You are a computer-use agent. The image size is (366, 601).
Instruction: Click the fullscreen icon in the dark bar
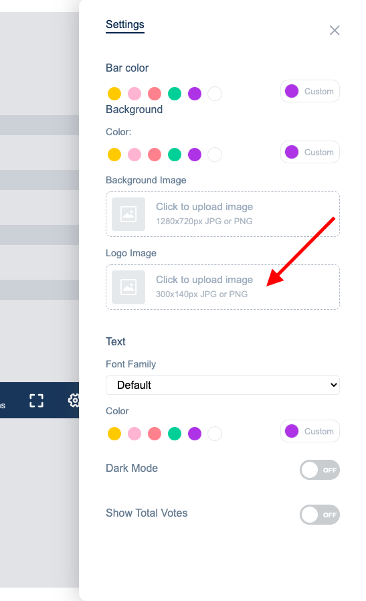pyautogui.click(x=36, y=400)
